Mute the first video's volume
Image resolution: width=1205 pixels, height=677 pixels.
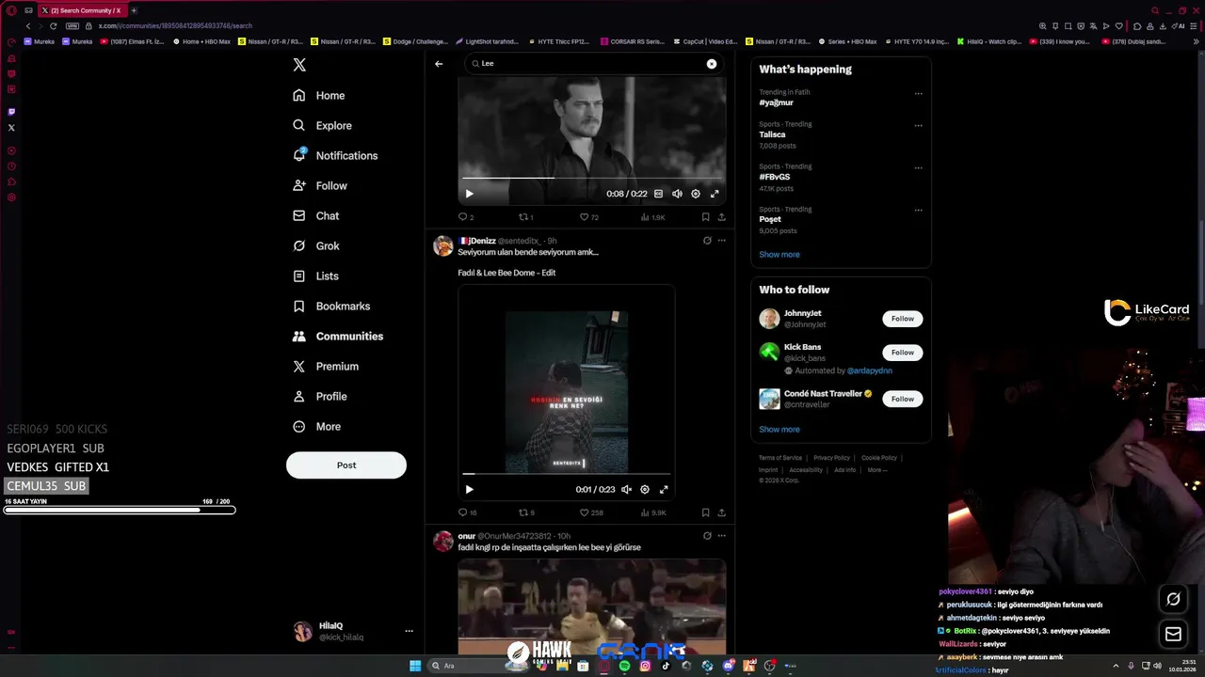(677, 194)
